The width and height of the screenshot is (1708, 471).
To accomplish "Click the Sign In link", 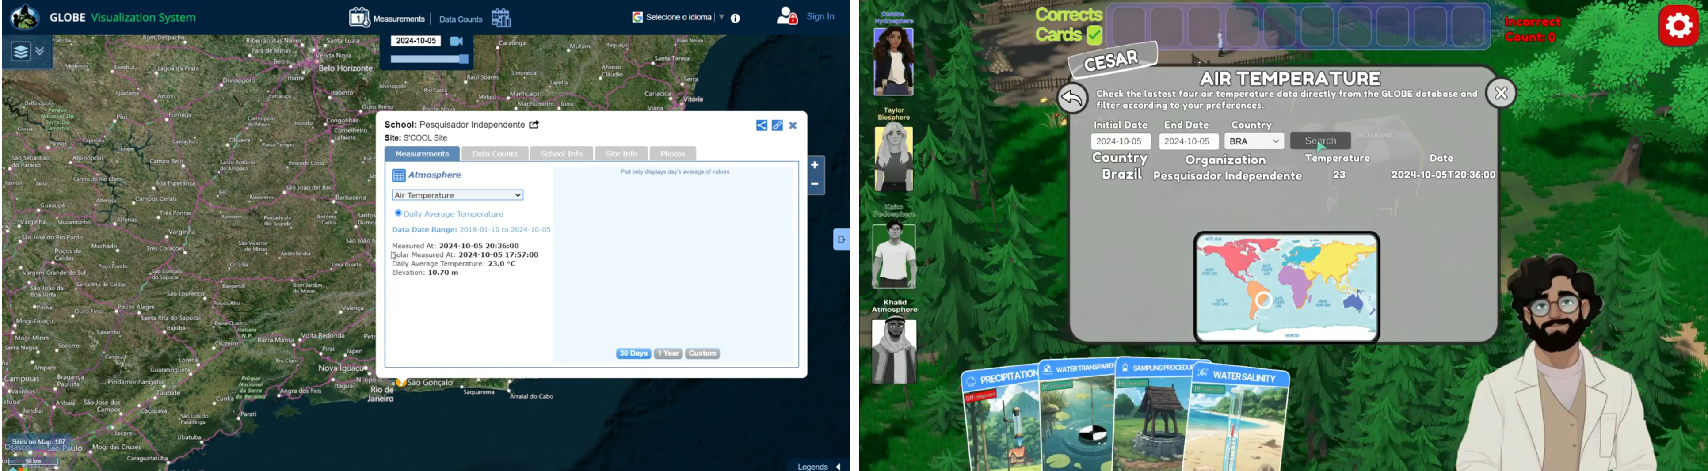I will pyautogui.click(x=820, y=16).
